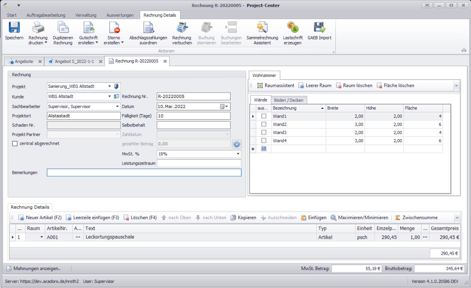Expand the MwSt. % dropdown
The image size is (471, 288).
(x=238, y=154)
